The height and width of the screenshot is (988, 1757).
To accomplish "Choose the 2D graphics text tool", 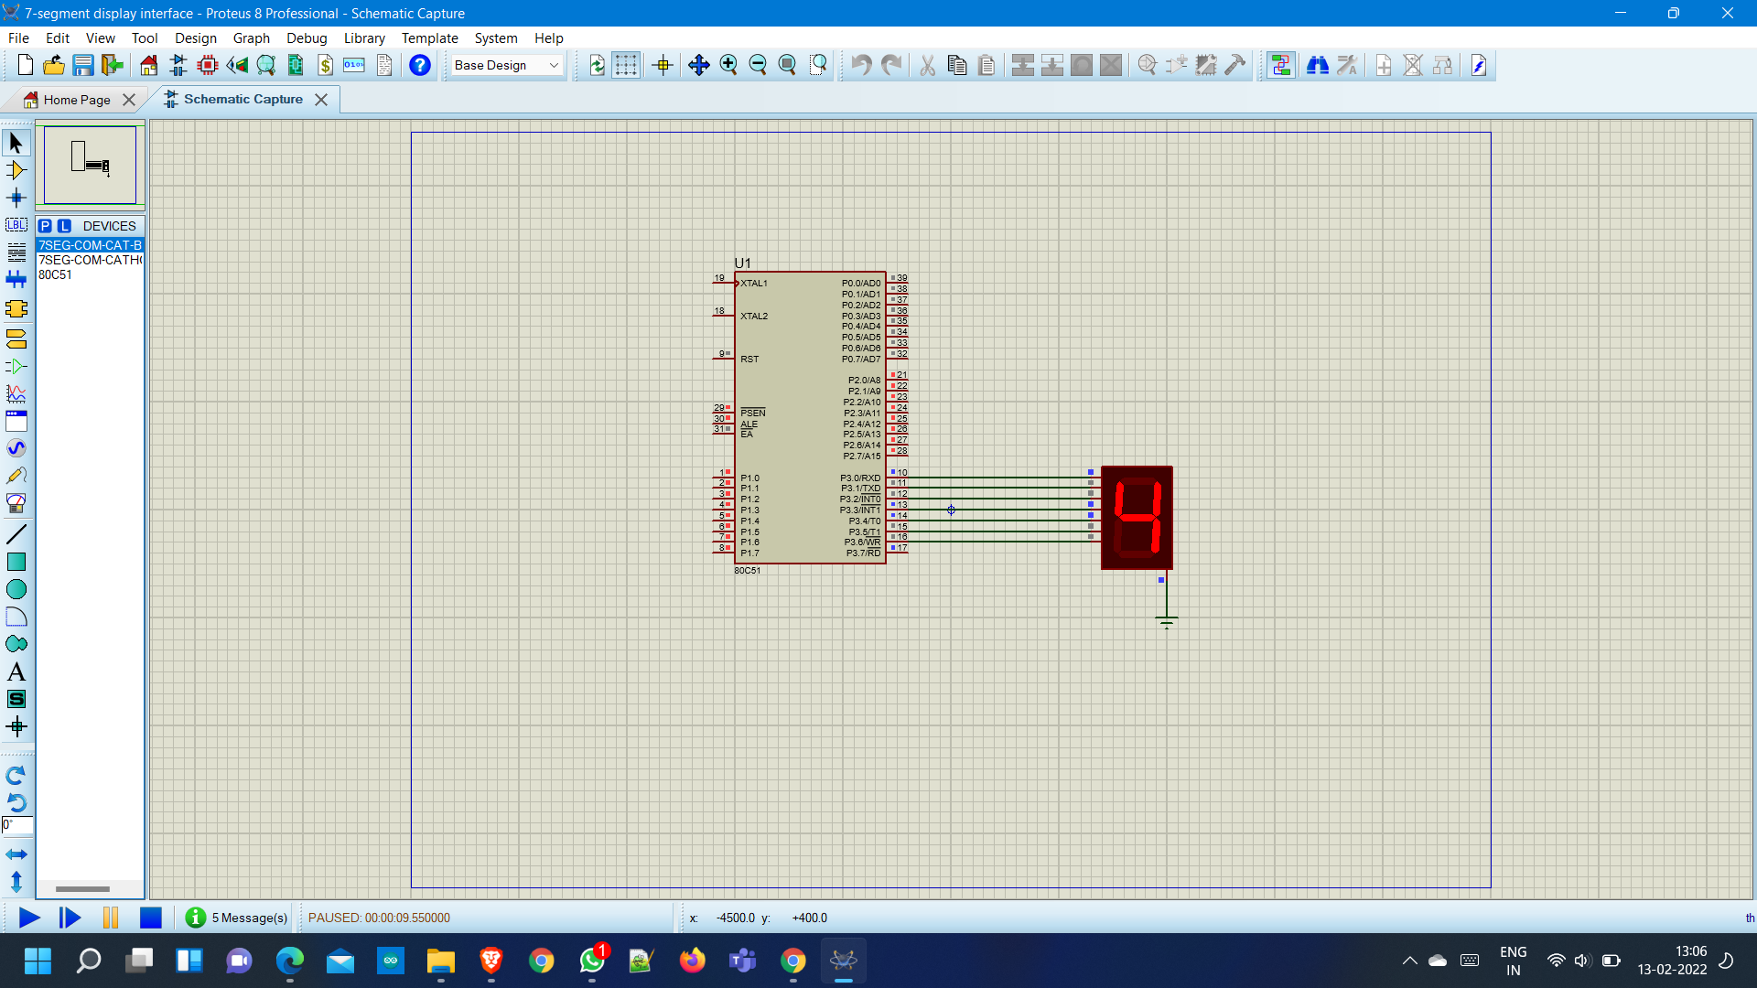I will coord(16,671).
